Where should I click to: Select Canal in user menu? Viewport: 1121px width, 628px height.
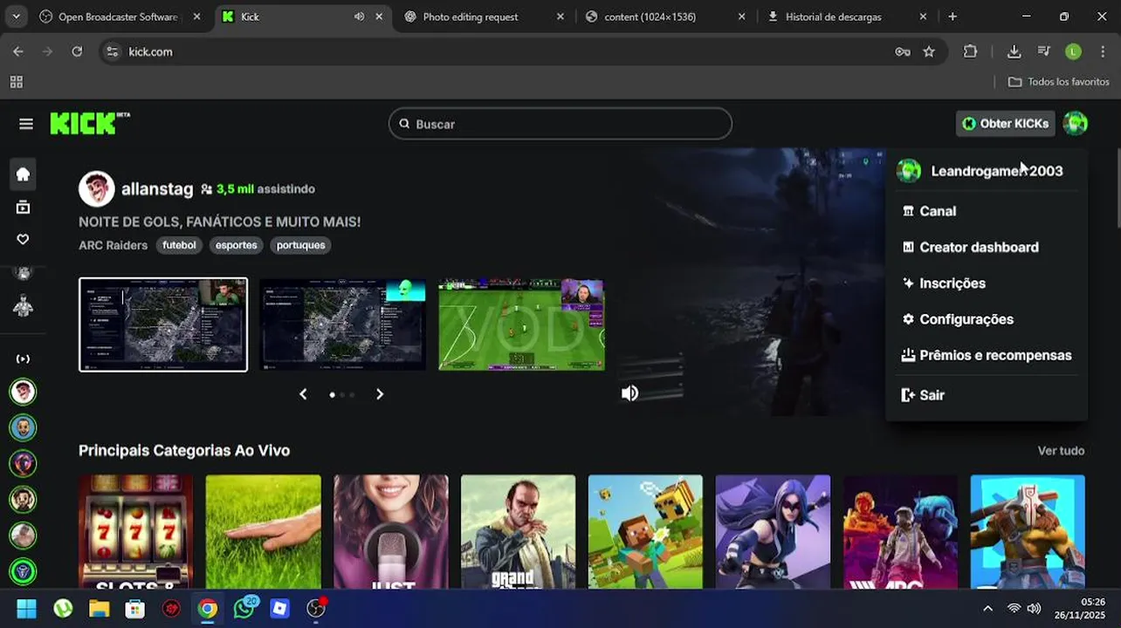(987, 211)
